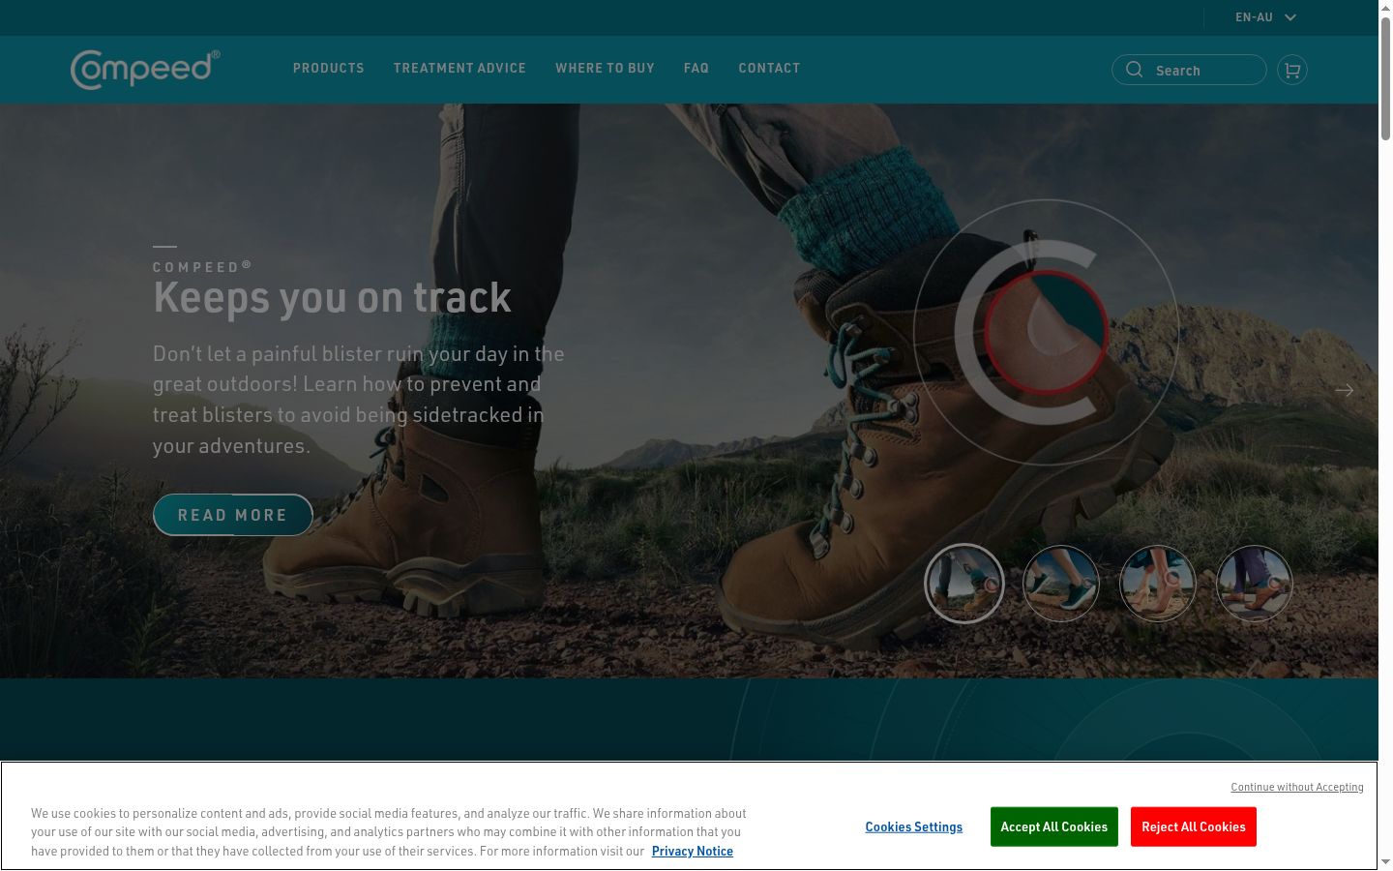The width and height of the screenshot is (1393, 871).
Task: Open the FAQ page
Action: (696, 69)
